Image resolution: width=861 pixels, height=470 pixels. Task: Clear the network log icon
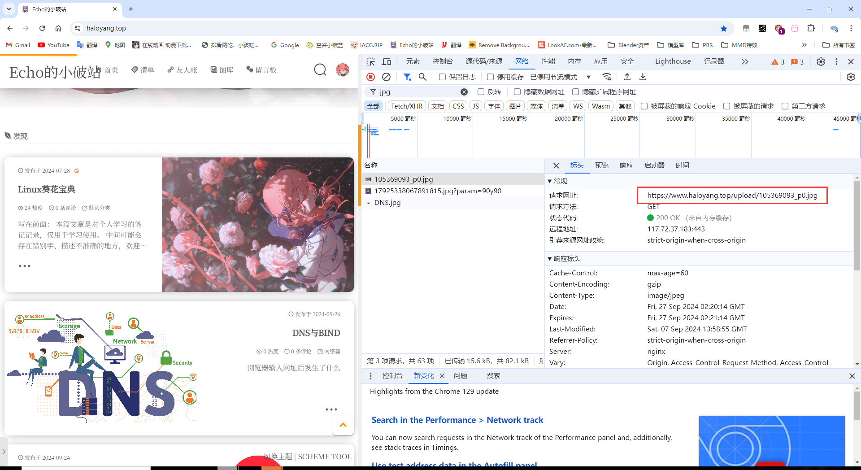pos(386,77)
